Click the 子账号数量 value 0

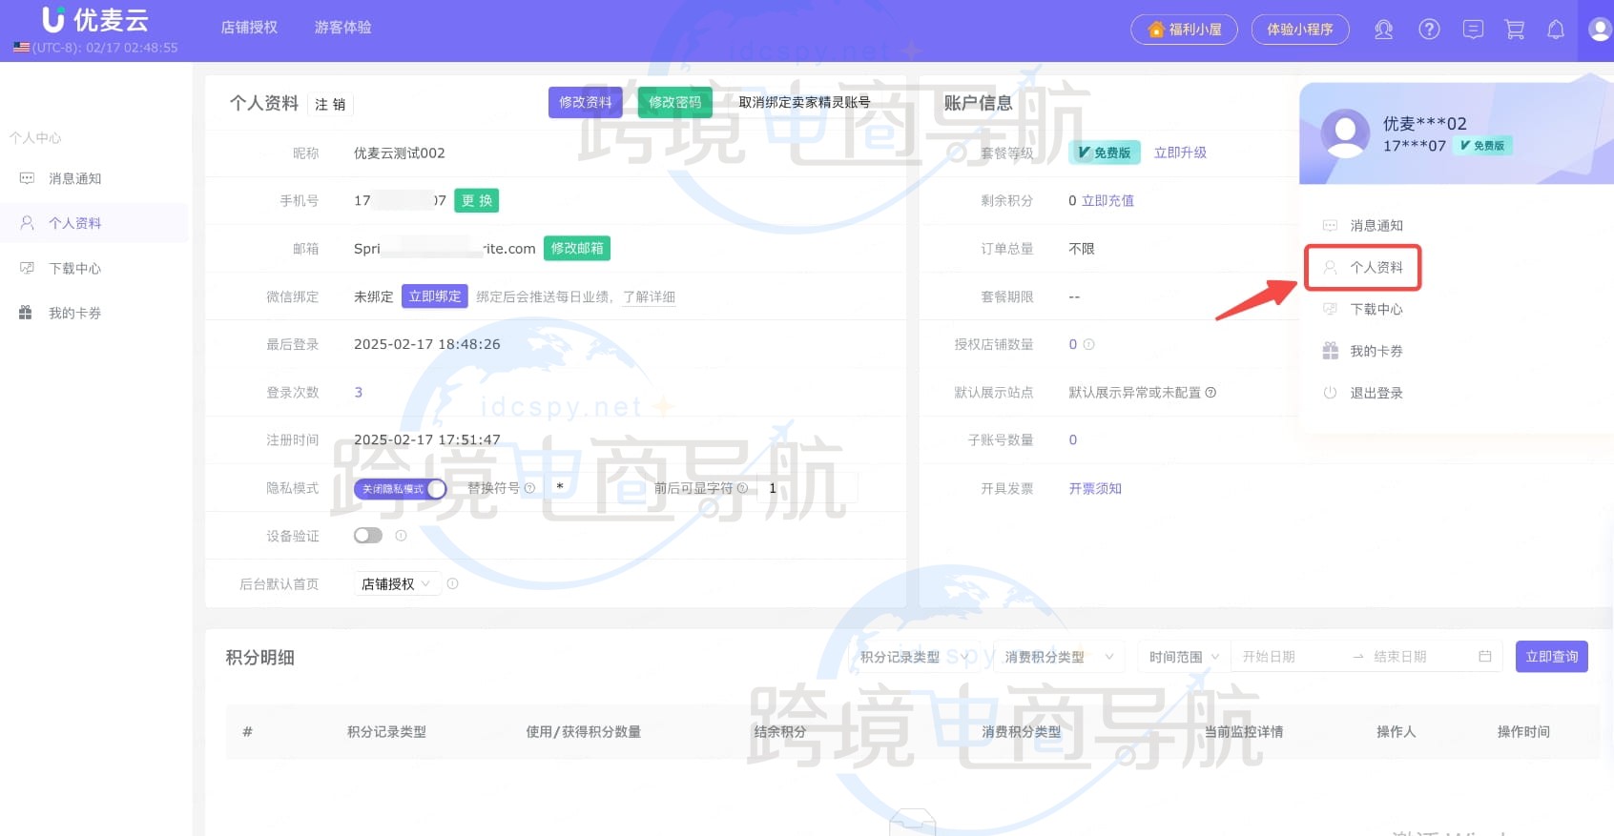click(x=1073, y=439)
